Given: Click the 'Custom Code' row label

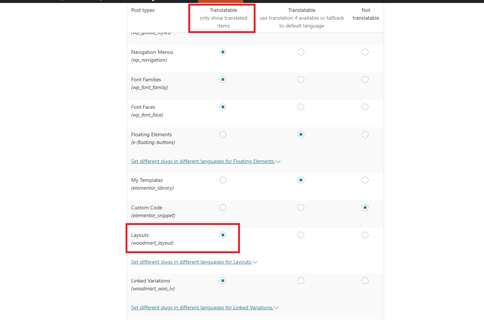Looking at the screenshot, I should coord(147,208).
